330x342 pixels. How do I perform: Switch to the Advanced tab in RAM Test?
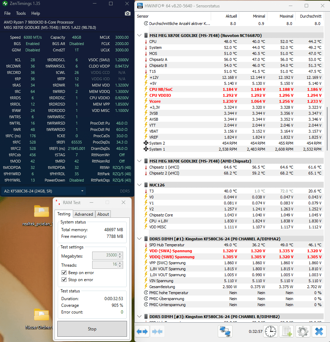(x=84, y=214)
